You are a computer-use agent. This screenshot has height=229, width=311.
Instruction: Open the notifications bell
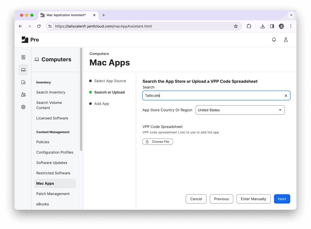tap(274, 40)
